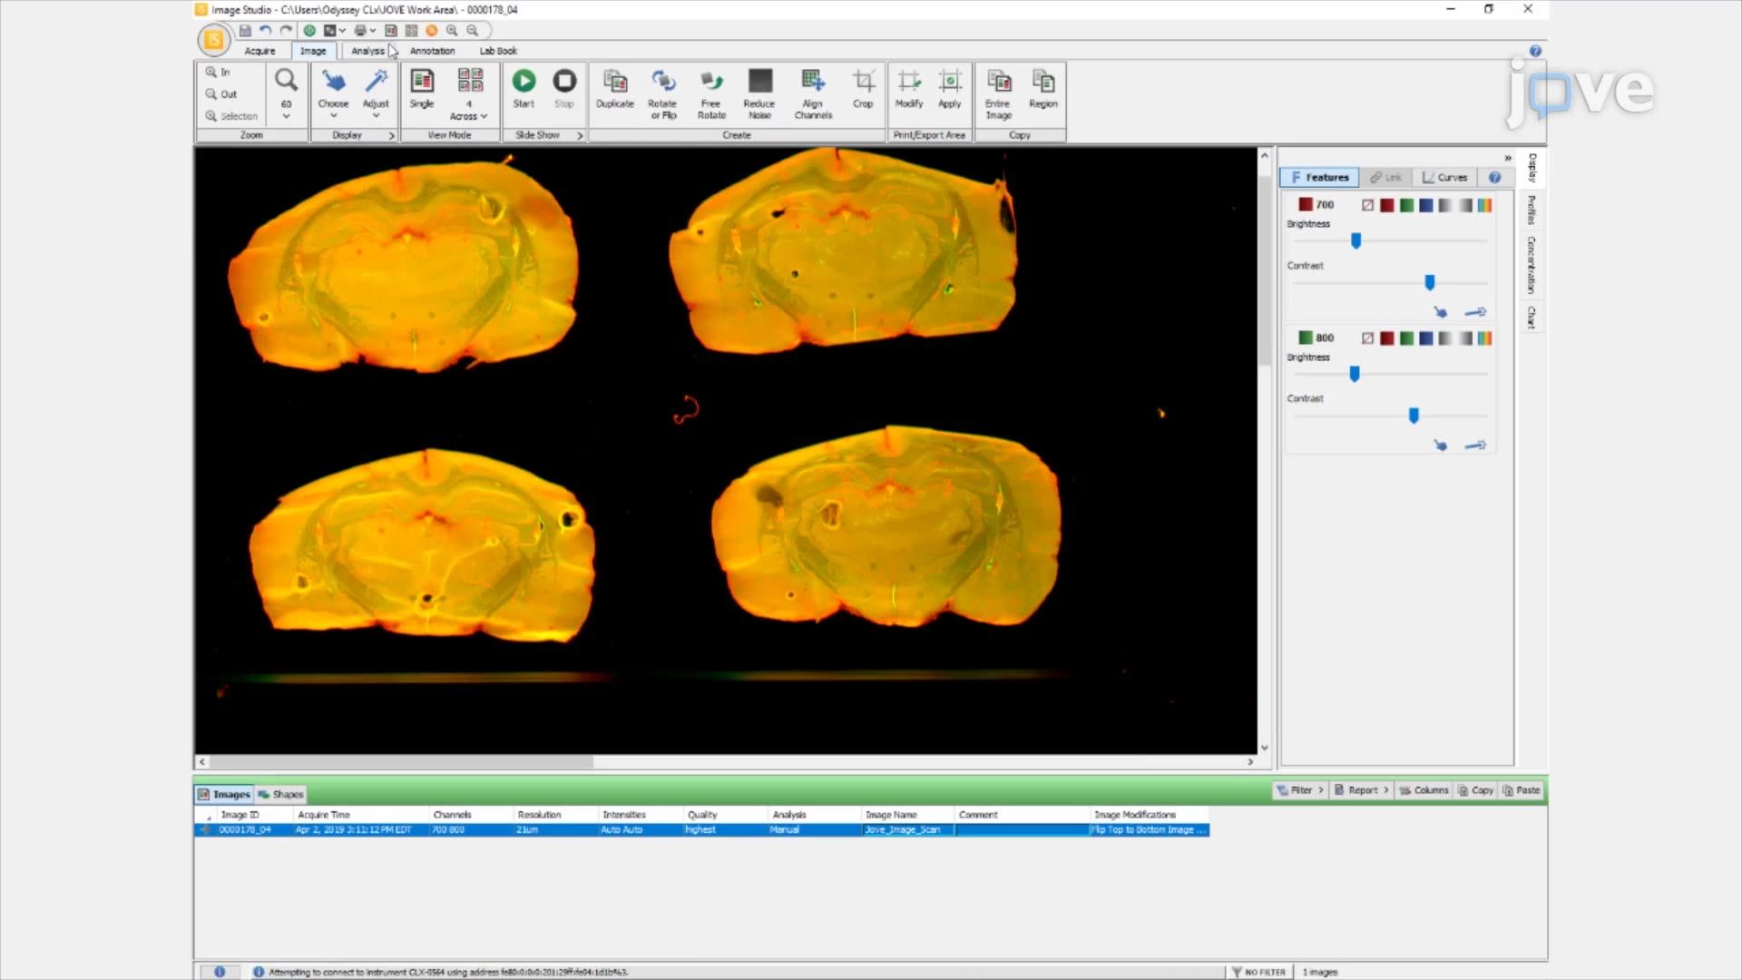Image resolution: width=1742 pixels, height=980 pixels.
Task: Activate Zoom Selection mode
Action: point(231,115)
